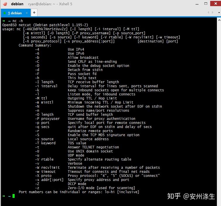This screenshot has width=221, height=206.
Task: Click 'TOS value' text
Action: coord(77,143)
